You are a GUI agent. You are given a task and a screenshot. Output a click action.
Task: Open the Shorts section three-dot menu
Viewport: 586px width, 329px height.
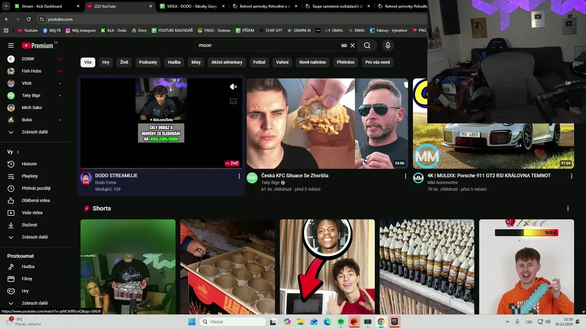[568, 208]
